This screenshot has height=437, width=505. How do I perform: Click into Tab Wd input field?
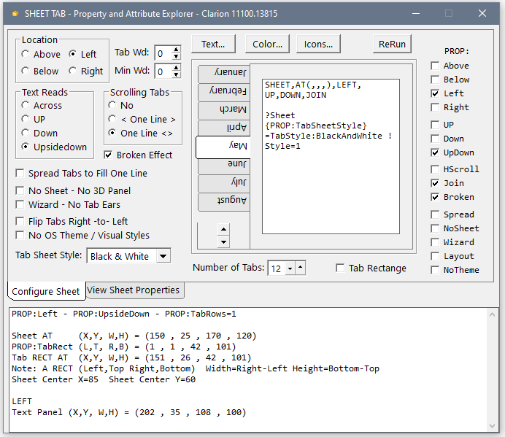tap(163, 53)
